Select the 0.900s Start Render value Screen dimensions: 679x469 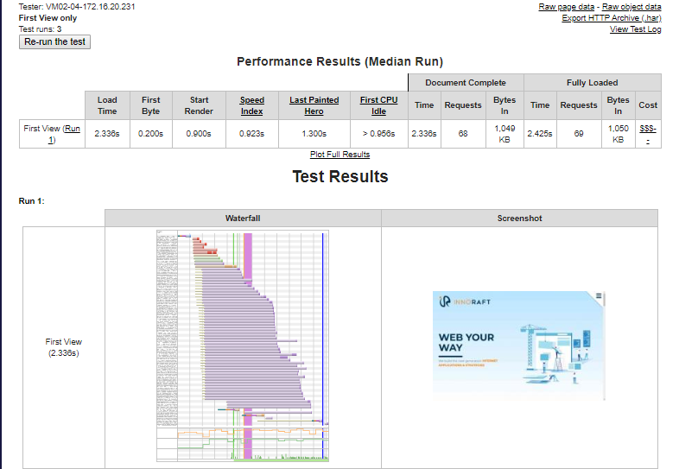pyautogui.click(x=199, y=134)
